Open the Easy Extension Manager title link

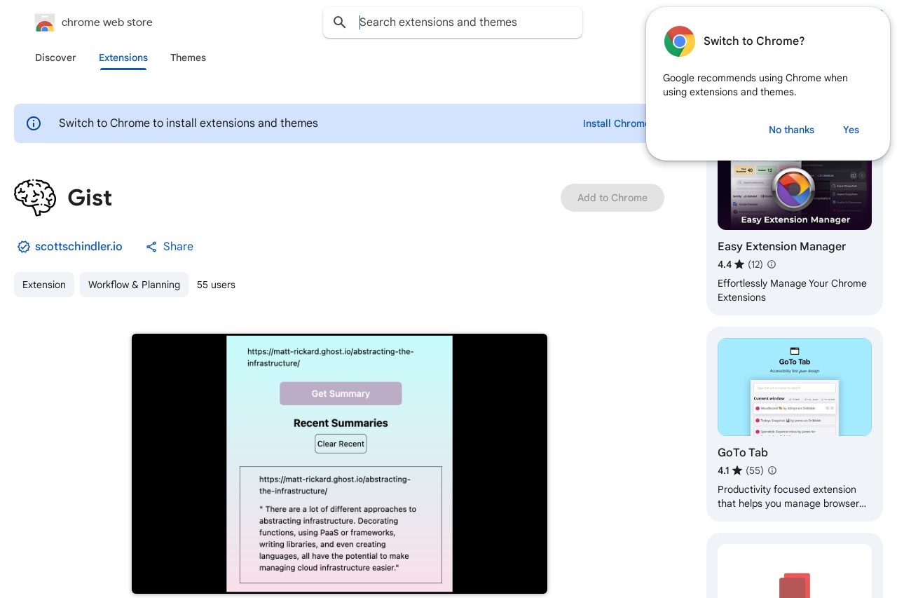pos(781,247)
